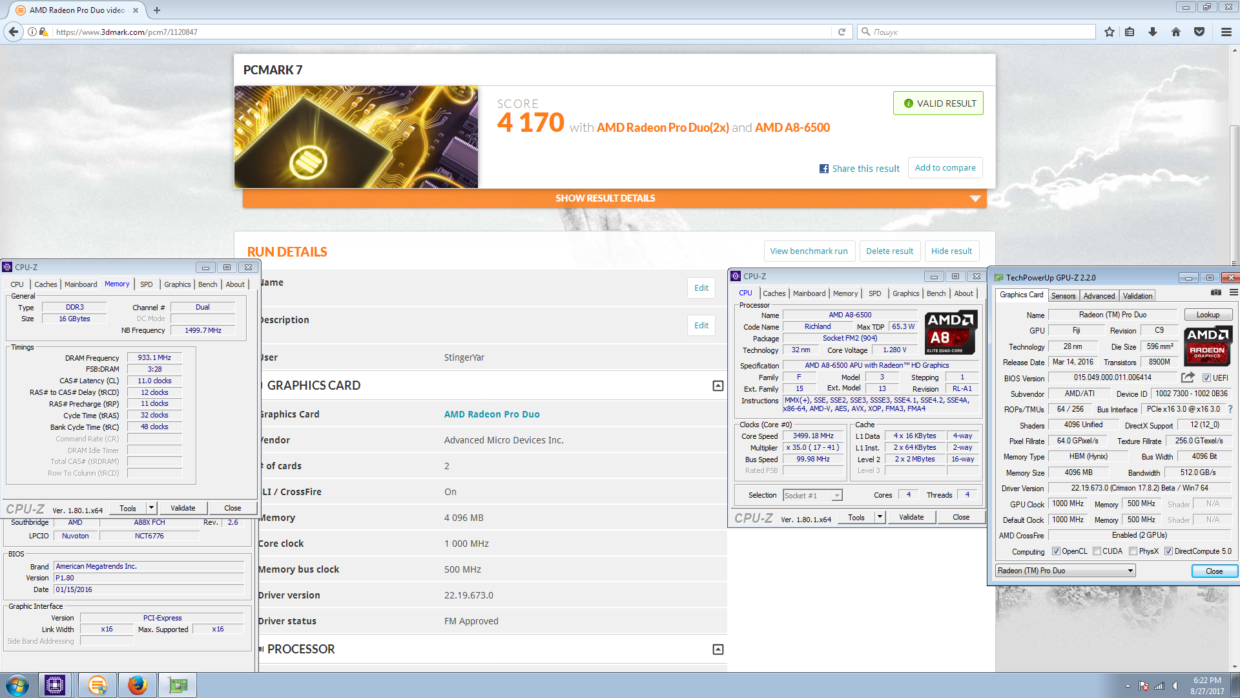Click the taskbar clock and date

click(1207, 686)
